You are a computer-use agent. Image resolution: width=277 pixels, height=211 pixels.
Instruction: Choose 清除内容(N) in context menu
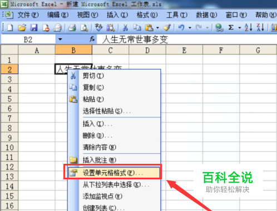click(114, 147)
